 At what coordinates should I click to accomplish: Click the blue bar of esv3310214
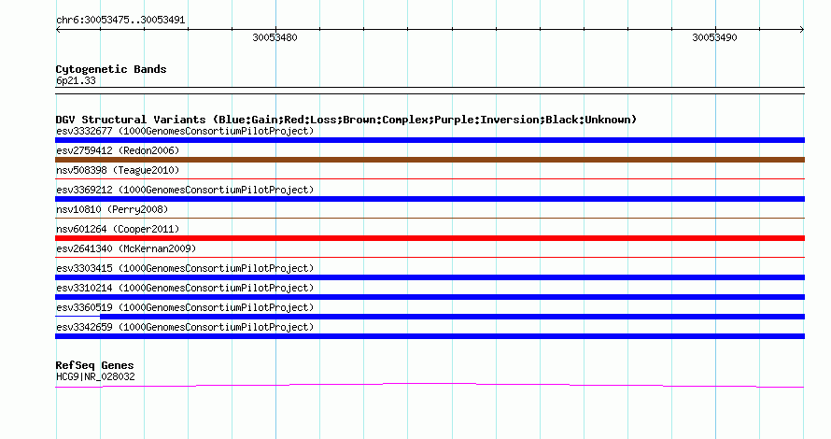point(430,297)
